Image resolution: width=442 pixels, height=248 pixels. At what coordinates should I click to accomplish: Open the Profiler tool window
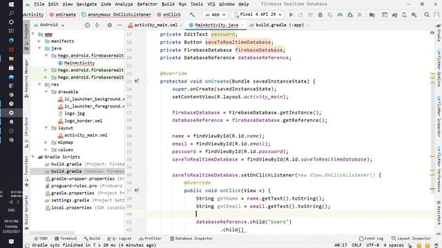point(150,238)
